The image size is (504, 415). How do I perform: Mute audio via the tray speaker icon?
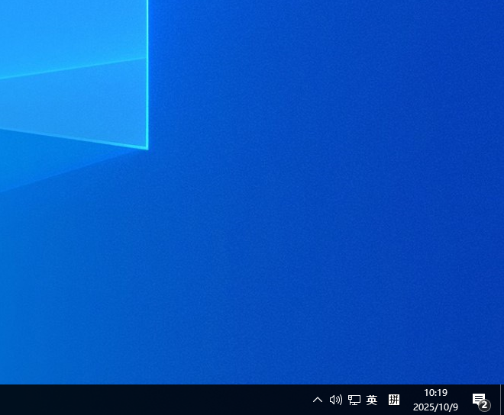click(x=335, y=400)
